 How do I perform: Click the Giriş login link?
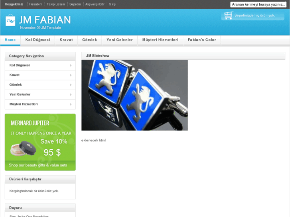(x=112, y=4)
